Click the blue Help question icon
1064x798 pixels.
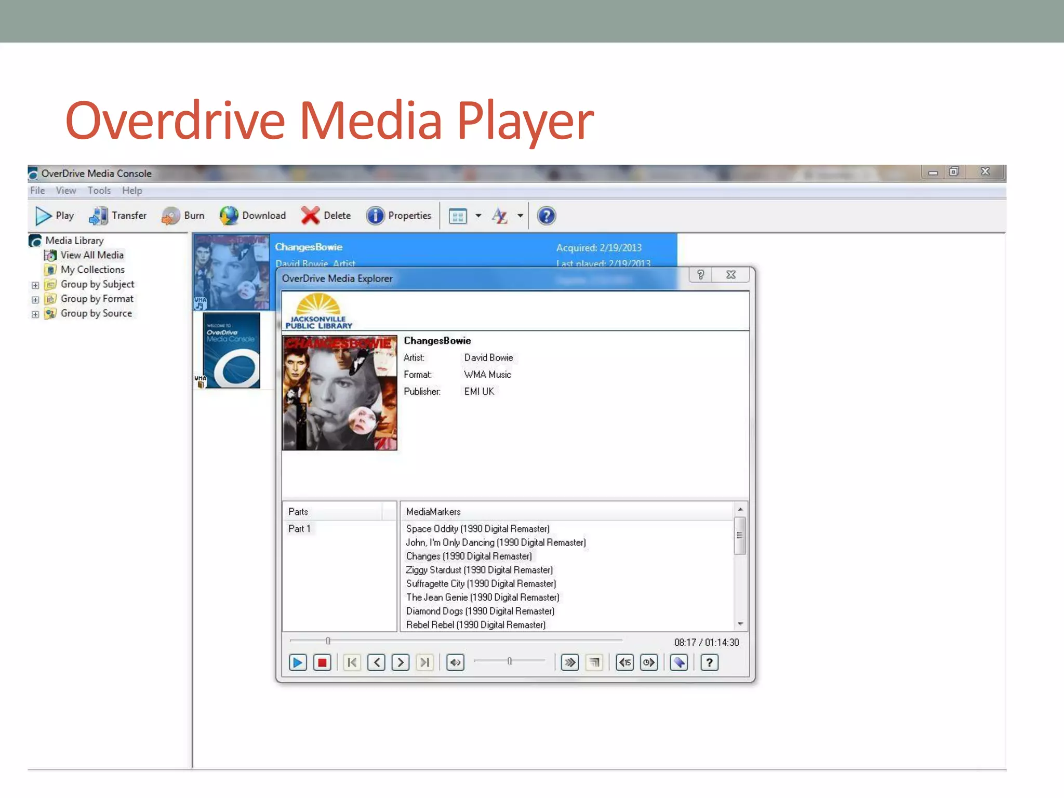(x=546, y=216)
